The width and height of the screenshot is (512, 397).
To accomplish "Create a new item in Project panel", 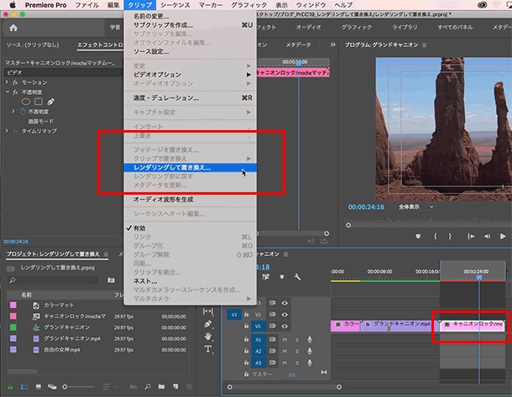I will click(x=175, y=387).
